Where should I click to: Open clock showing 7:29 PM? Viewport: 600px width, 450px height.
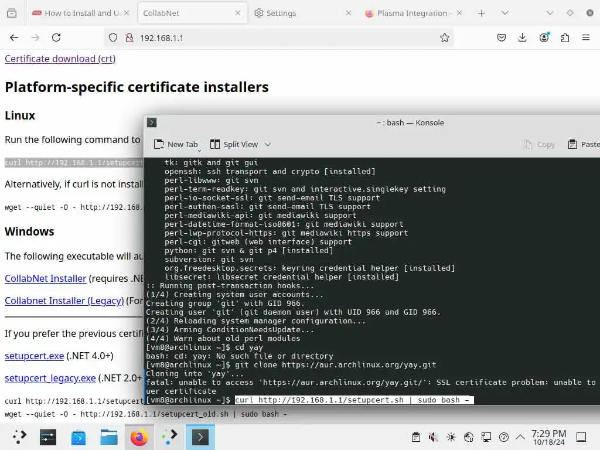[548, 437]
